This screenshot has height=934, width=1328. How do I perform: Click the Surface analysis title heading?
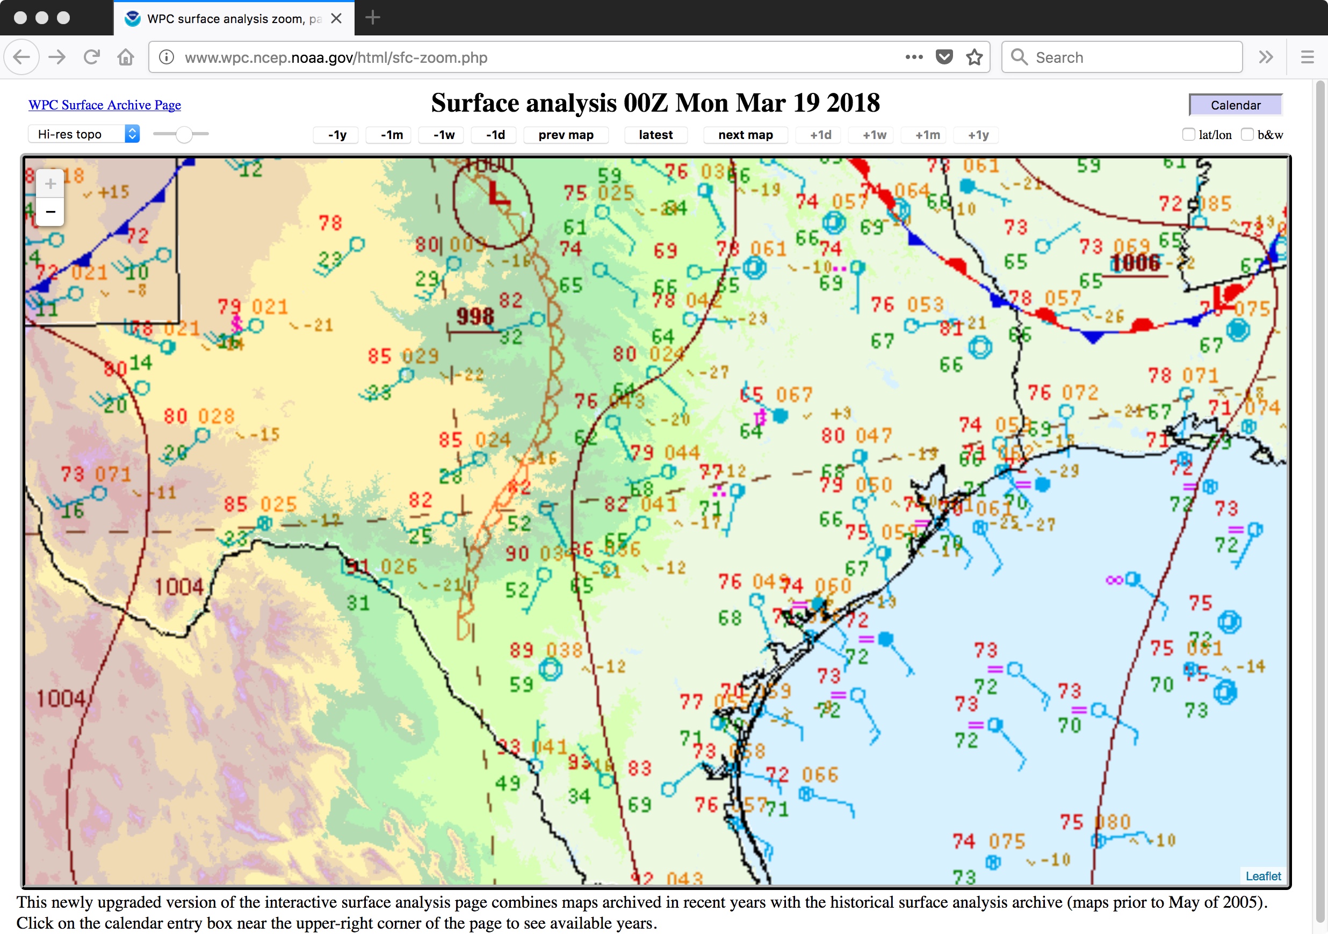(x=655, y=103)
